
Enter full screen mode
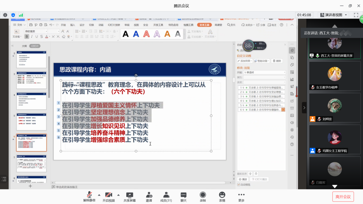tap(356, 15)
